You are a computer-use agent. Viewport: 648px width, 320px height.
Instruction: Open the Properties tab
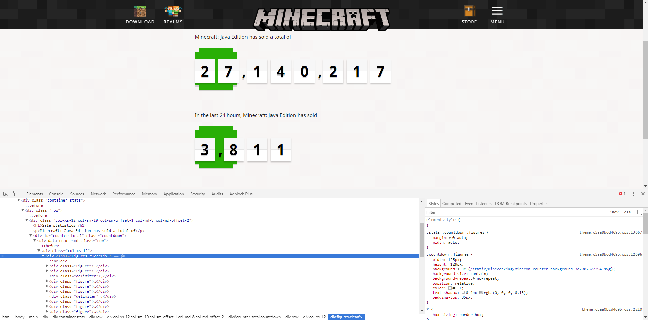pyautogui.click(x=539, y=204)
